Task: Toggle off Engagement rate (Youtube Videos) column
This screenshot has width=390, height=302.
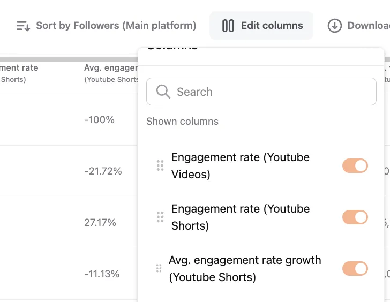Action: click(x=355, y=166)
